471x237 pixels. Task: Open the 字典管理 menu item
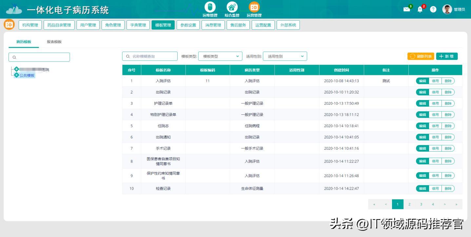[138, 25]
